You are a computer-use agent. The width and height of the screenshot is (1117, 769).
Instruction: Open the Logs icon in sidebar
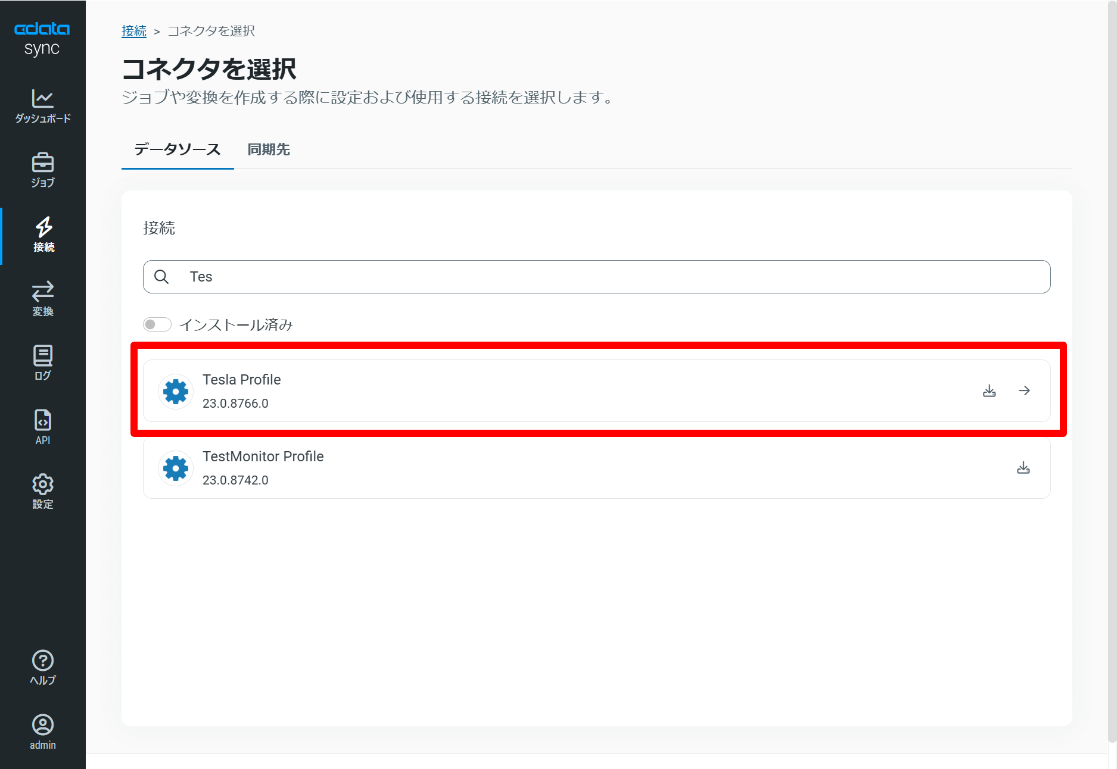[x=43, y=362]
